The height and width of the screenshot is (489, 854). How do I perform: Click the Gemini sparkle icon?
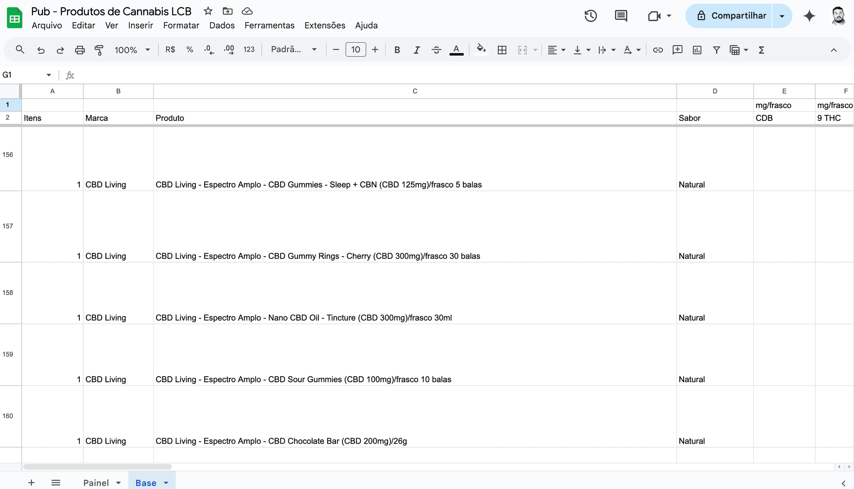pyautogui.click(x=809, y=16)
